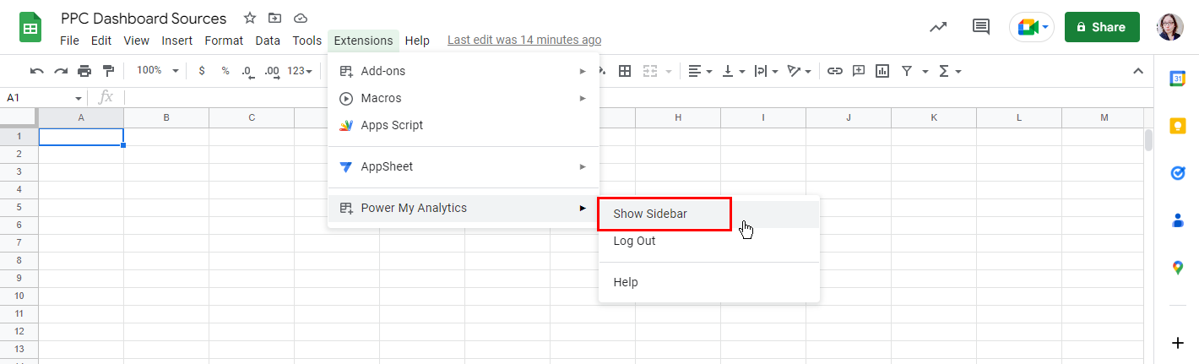Open Google Keep from the side panel
1199x364 pixels.
coord(1178,126)
